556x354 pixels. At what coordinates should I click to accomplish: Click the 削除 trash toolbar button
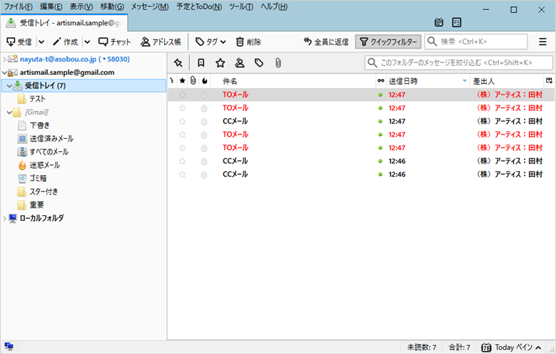click(248, 42)
